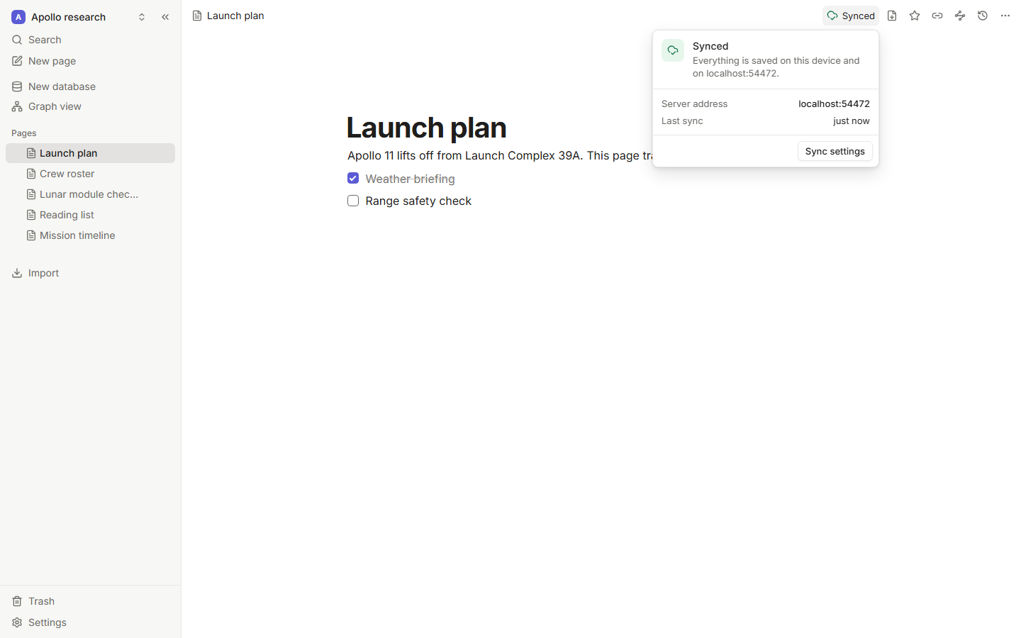Image resolution: width=1021 pixels, height=638 pixels.
Task: Open the Crew roster page
Action: tap(90, 174)
